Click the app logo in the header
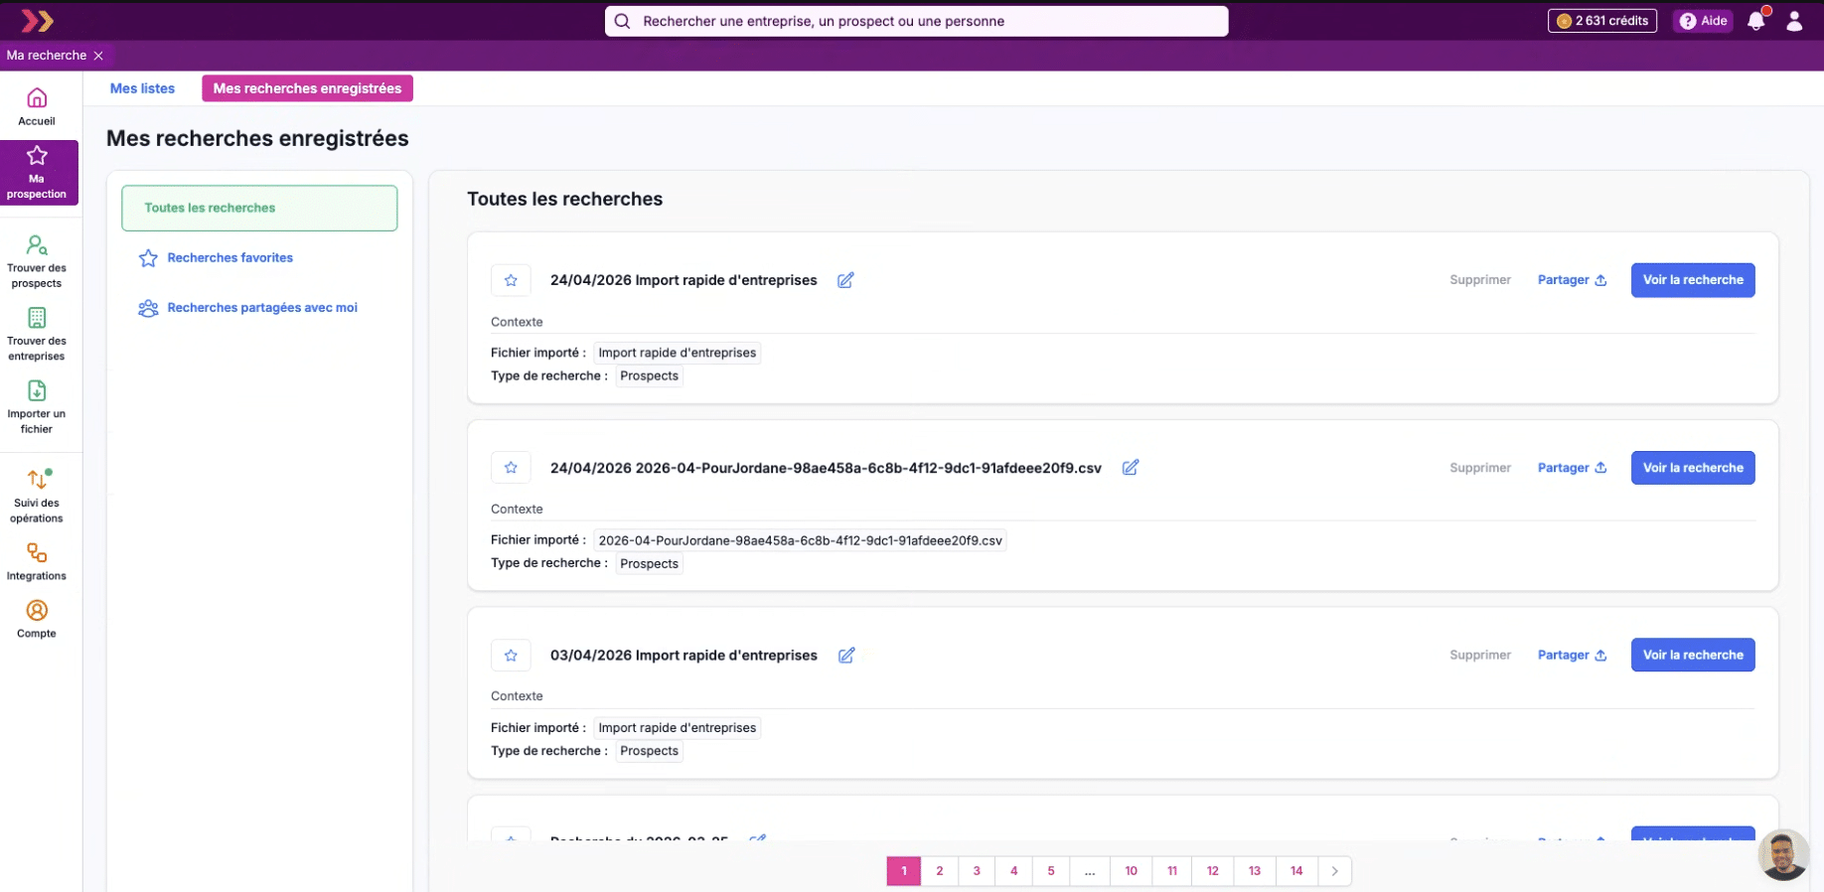This screenshot has width=1824, height=892. [38, 21]
